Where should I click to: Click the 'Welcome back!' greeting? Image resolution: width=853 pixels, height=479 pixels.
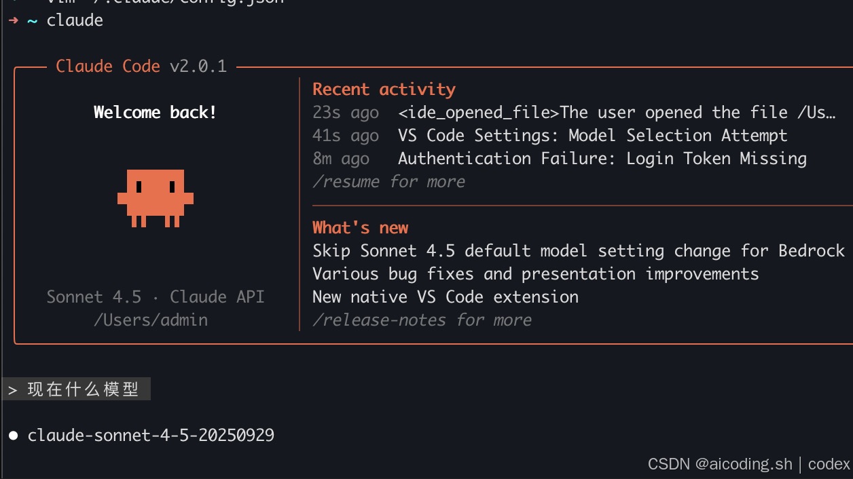coord(156,113)
